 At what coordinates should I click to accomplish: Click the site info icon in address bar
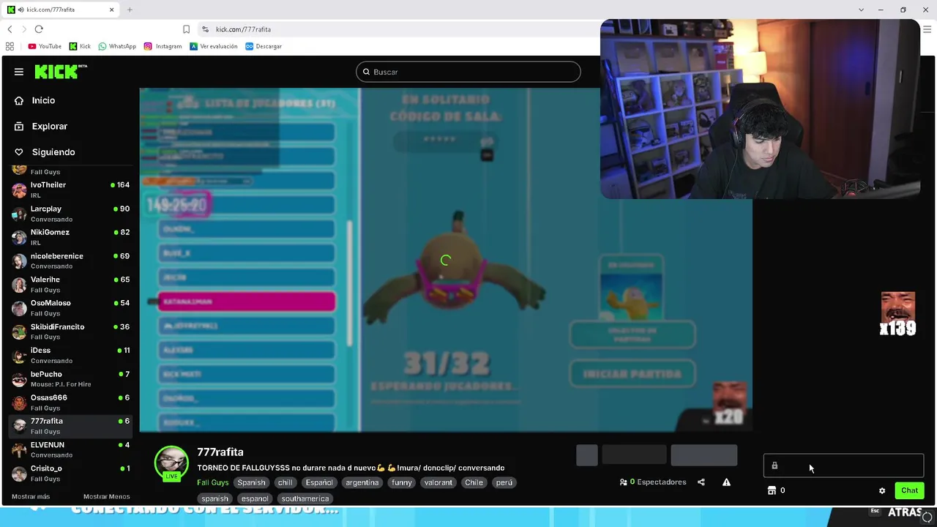point(205,29)
